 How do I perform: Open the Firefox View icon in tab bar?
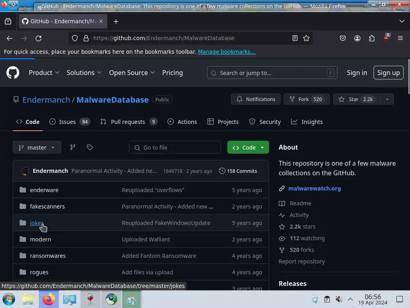click(8, 22)
